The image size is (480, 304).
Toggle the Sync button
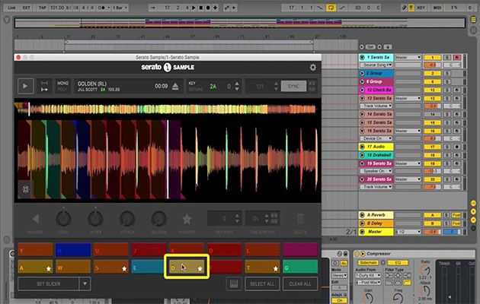(x=294, y=87)
